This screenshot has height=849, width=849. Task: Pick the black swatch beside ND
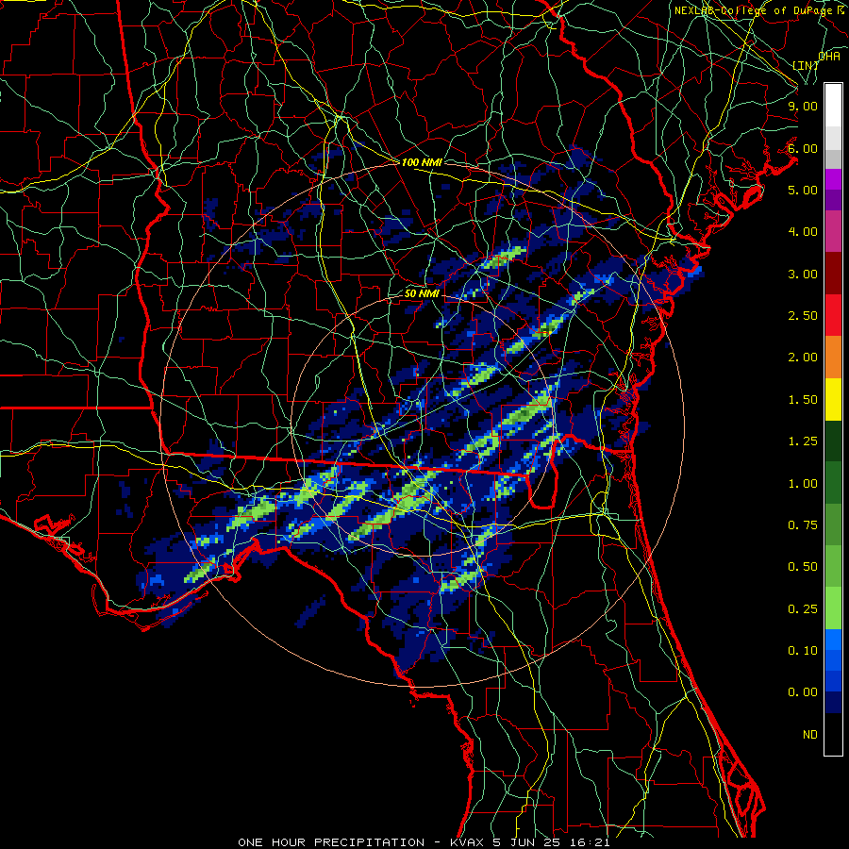pos(833,734)
